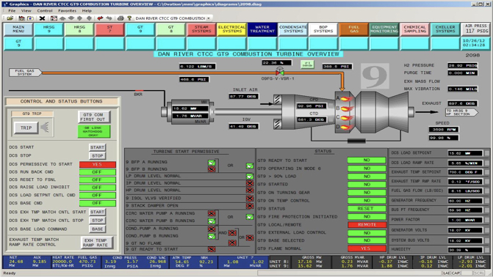
Task: Click START for DCS EXH TMP MATCH CNTL
Action: coord(97,212)
